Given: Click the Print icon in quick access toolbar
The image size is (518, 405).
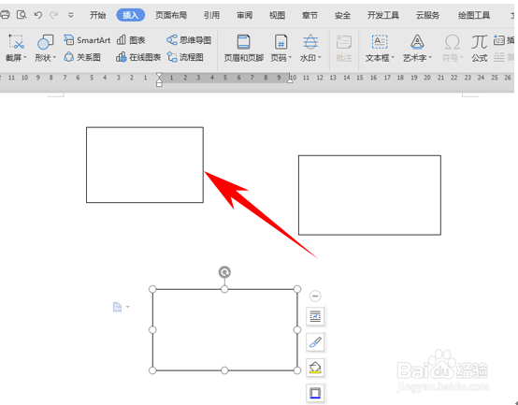Looking at the screenshot, I should coord(5,15).
